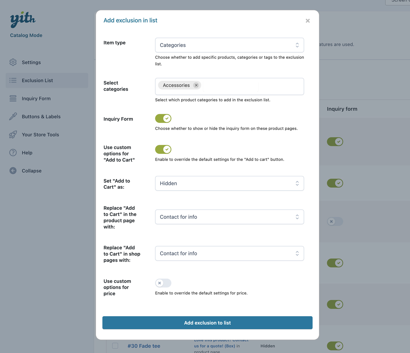Remove the Accessories category tag
The height and width of the screenshot is (353, 410).
[196, 85]
